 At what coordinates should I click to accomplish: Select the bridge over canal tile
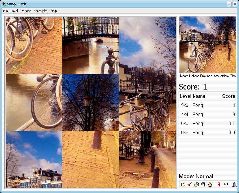click(91, 46)
